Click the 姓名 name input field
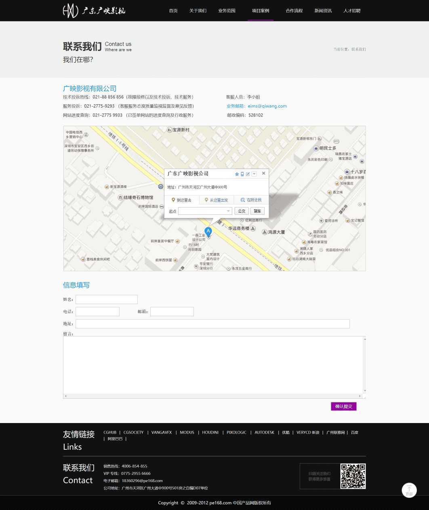 click(107, 299)
